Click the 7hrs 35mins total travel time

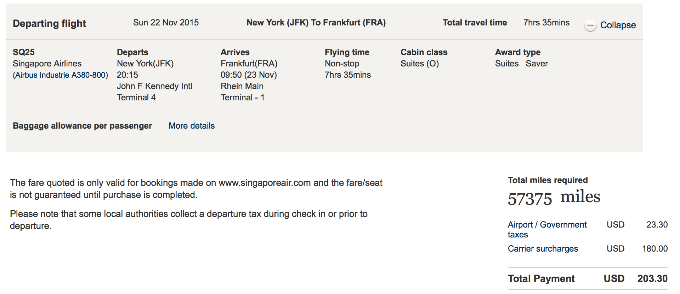pos(546,23)
